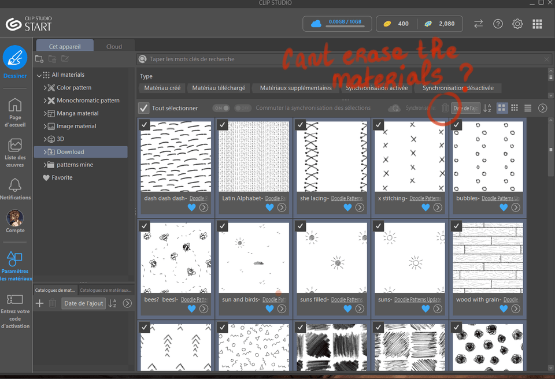555x379 pixels.
Task: Open the Date de l'ajout sort dropdown in catalogue panel
Action: coord(83,303)
